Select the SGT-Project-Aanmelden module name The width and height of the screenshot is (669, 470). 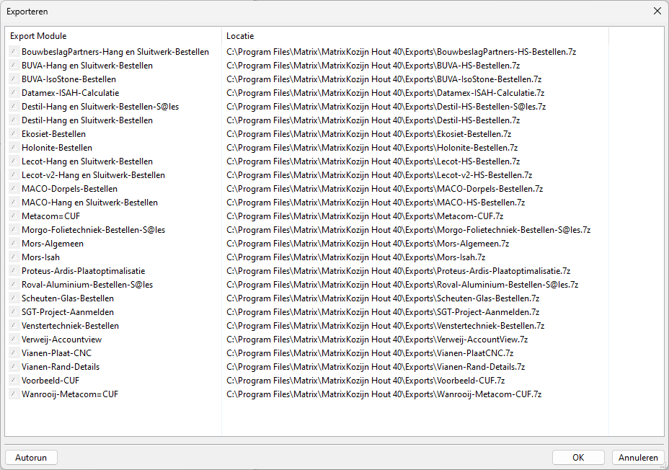coord(68,311)
